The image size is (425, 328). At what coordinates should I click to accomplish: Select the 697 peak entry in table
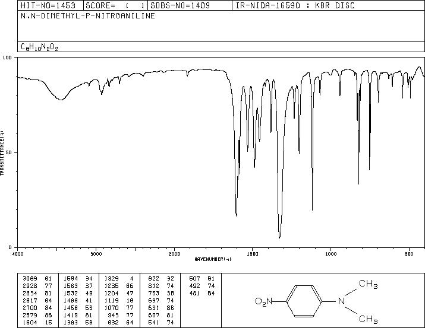pyautogui.click(x=161, y=300)
